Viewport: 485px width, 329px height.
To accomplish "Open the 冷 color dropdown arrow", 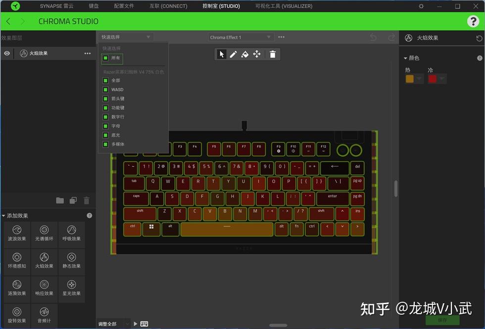I will tap(441, 79).
